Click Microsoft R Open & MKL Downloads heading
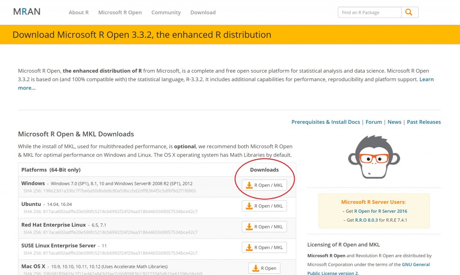This screenshot has height=275, width=460. tap(76, 134)
